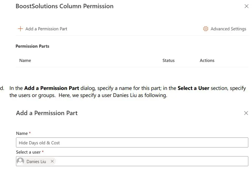Click the BoostSolutions Column Permission title
The width and height of the screenshot is (252, 169).
click(64, 6)
